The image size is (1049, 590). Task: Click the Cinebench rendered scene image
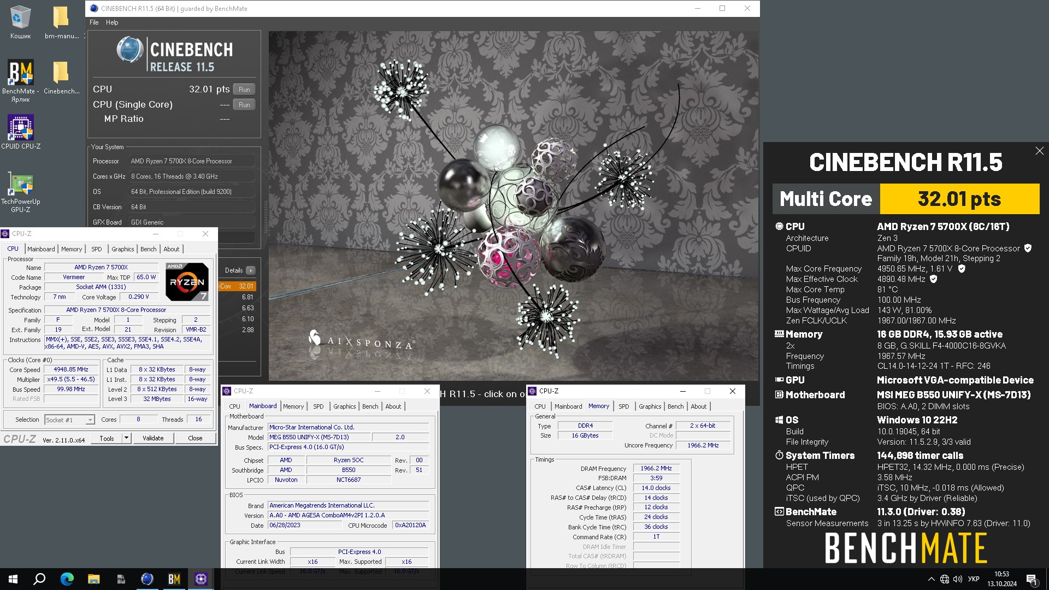click(x=513, y=205)
